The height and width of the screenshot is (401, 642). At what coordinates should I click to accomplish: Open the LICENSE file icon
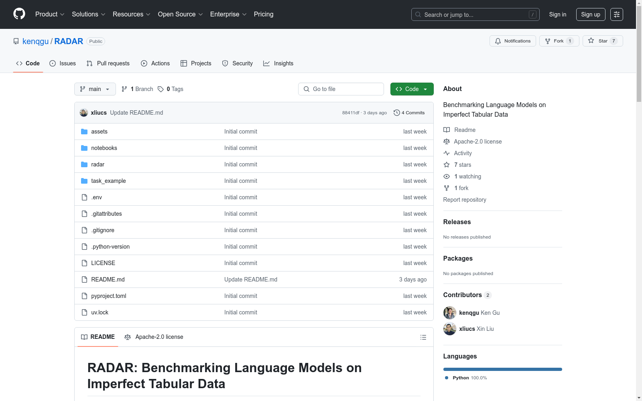pos(84,263)
